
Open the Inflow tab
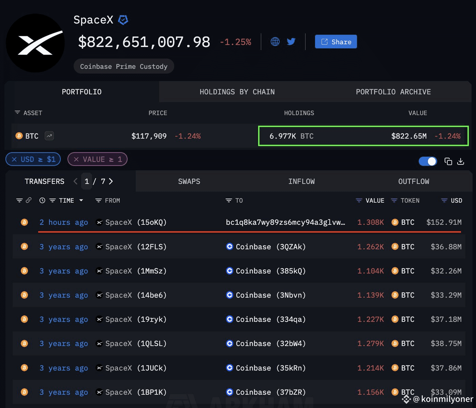(301, 181)
